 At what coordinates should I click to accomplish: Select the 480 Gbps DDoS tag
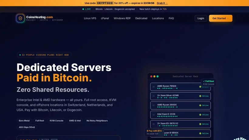coord(27,127)
